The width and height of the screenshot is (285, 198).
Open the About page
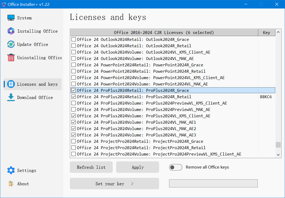[x=33, y=184]
